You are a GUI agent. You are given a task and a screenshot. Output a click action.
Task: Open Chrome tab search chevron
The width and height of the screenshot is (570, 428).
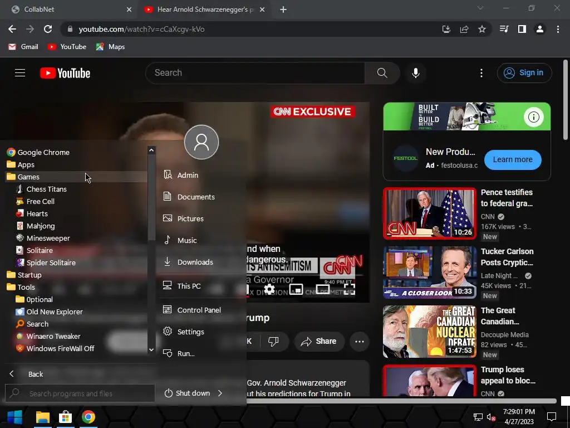(480, 8)
